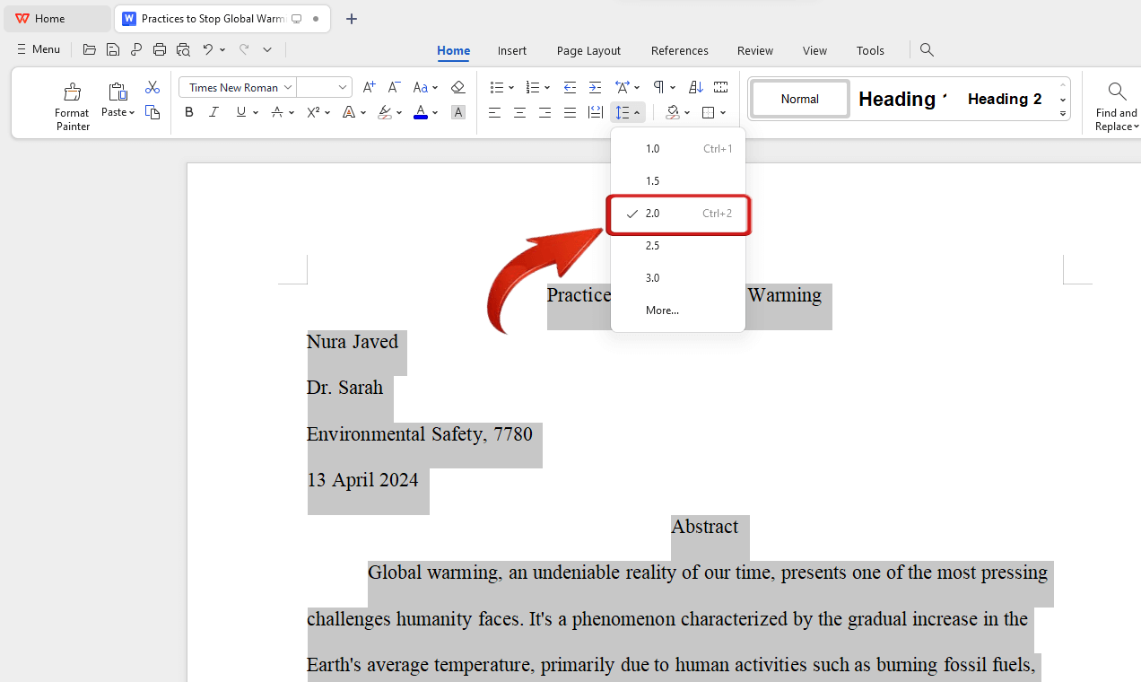Viewport: 1141px width, 682px height.
Task: Click the Find and Replace magnifier
Action: click(1117, 92)
